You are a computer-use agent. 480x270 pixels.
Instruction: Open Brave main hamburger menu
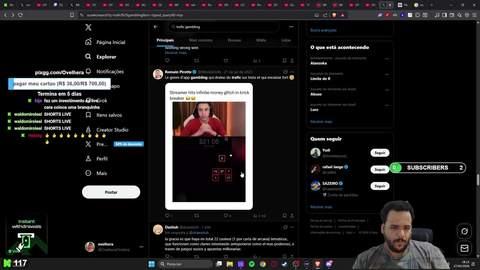point(474,15)
